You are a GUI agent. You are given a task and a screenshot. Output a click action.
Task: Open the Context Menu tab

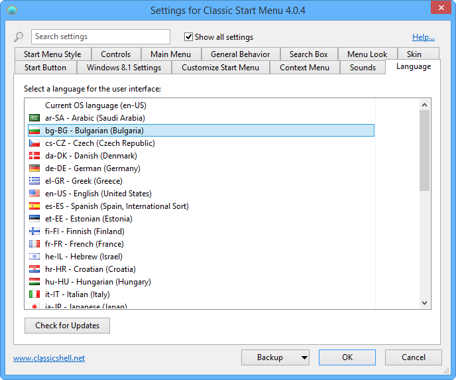(x=304, y=68)
